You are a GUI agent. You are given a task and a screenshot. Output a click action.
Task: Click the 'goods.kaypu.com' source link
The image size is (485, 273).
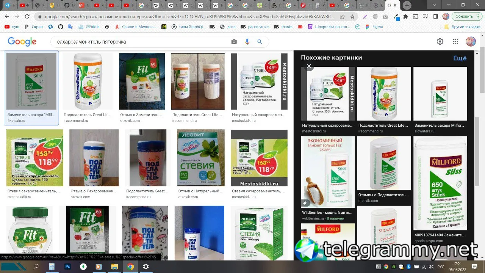coord(429,241)
